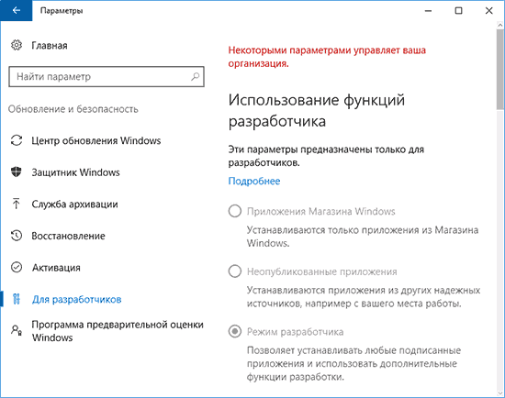Click the Служба архивации upload arrow icon
Viewport: 505px width, 398px height.
click(x=17, y=204)
